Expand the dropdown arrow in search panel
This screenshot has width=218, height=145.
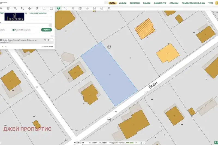coord(50,25)
